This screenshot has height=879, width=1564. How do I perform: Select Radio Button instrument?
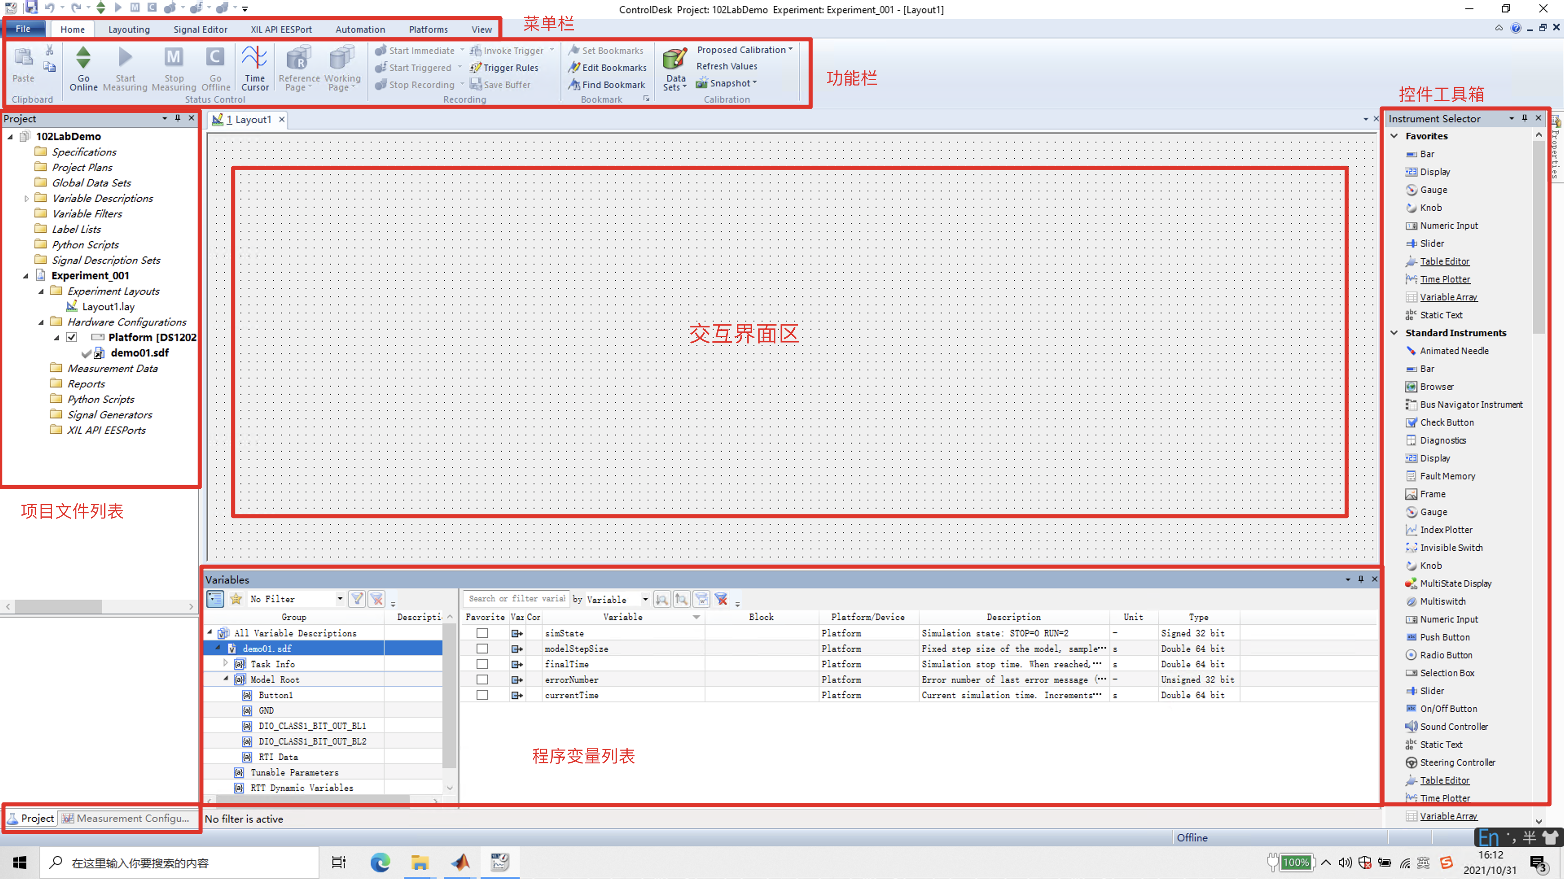tap(1439, 655)
